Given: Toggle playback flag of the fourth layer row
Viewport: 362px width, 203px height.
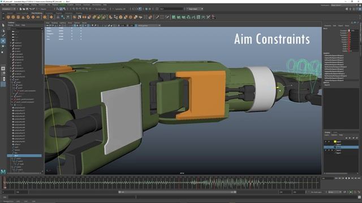Looking at the screenshot, I should point(329,150).
